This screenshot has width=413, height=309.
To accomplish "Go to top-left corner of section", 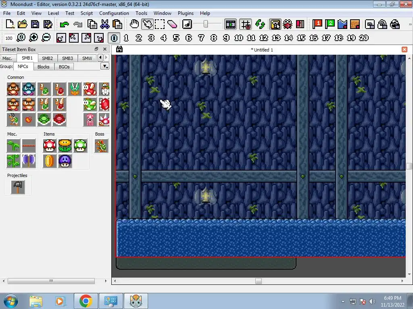I will (x=73, y=38).
